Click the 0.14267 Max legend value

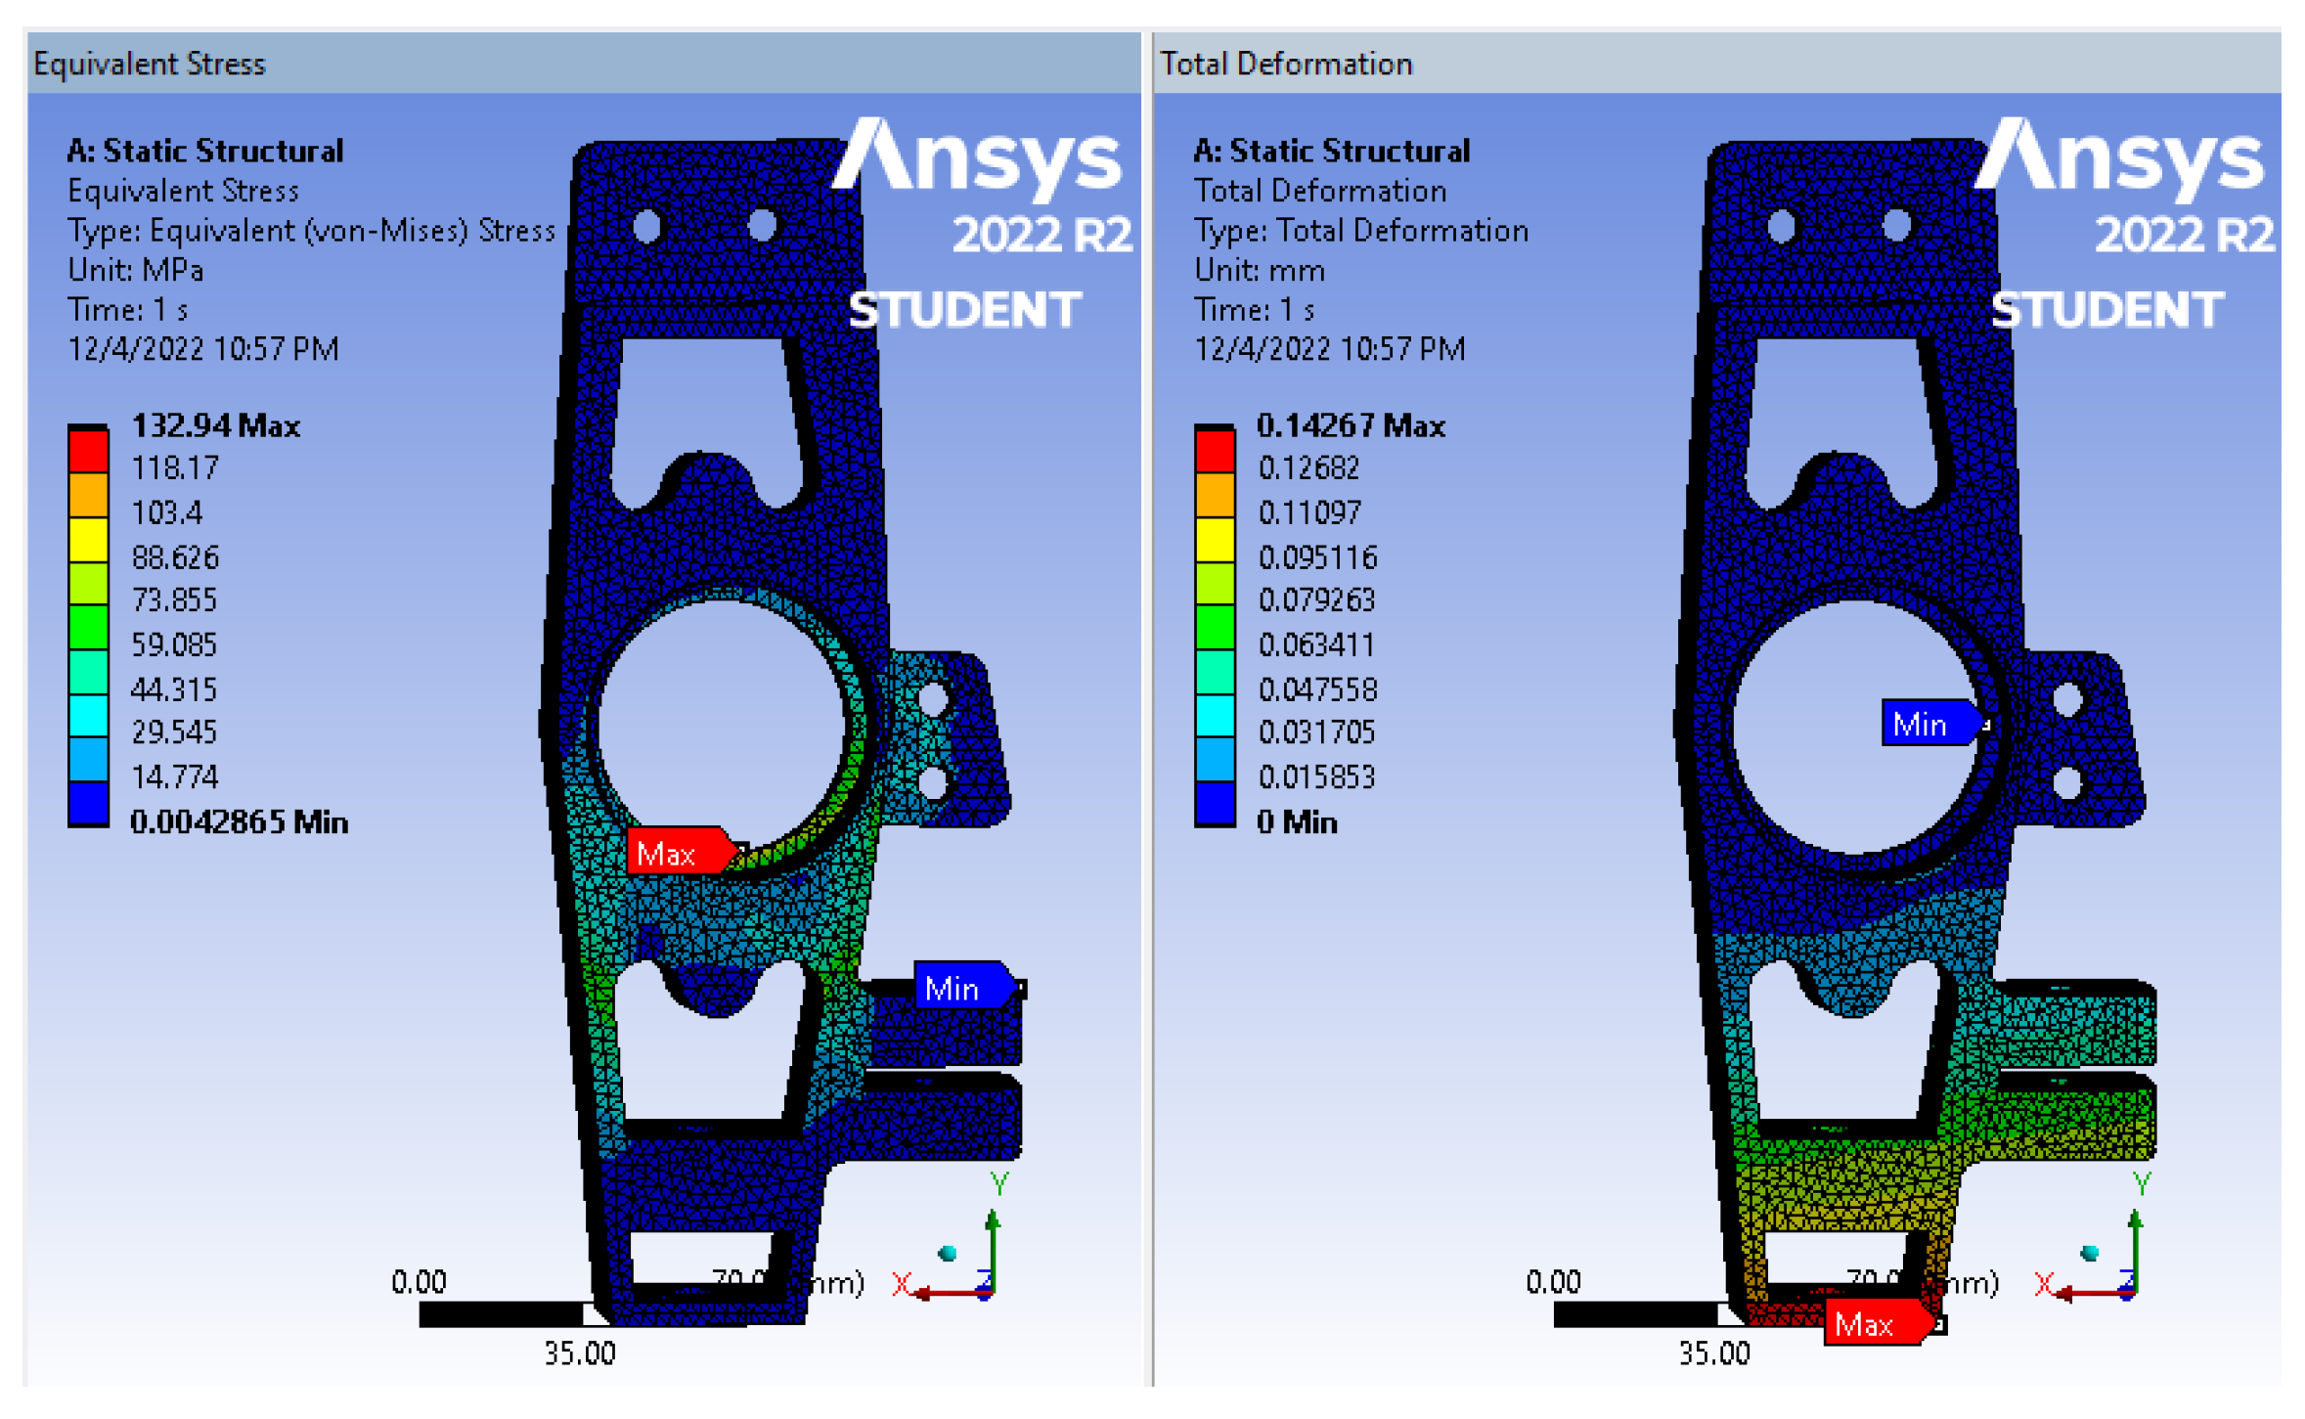pos(1350,426)
